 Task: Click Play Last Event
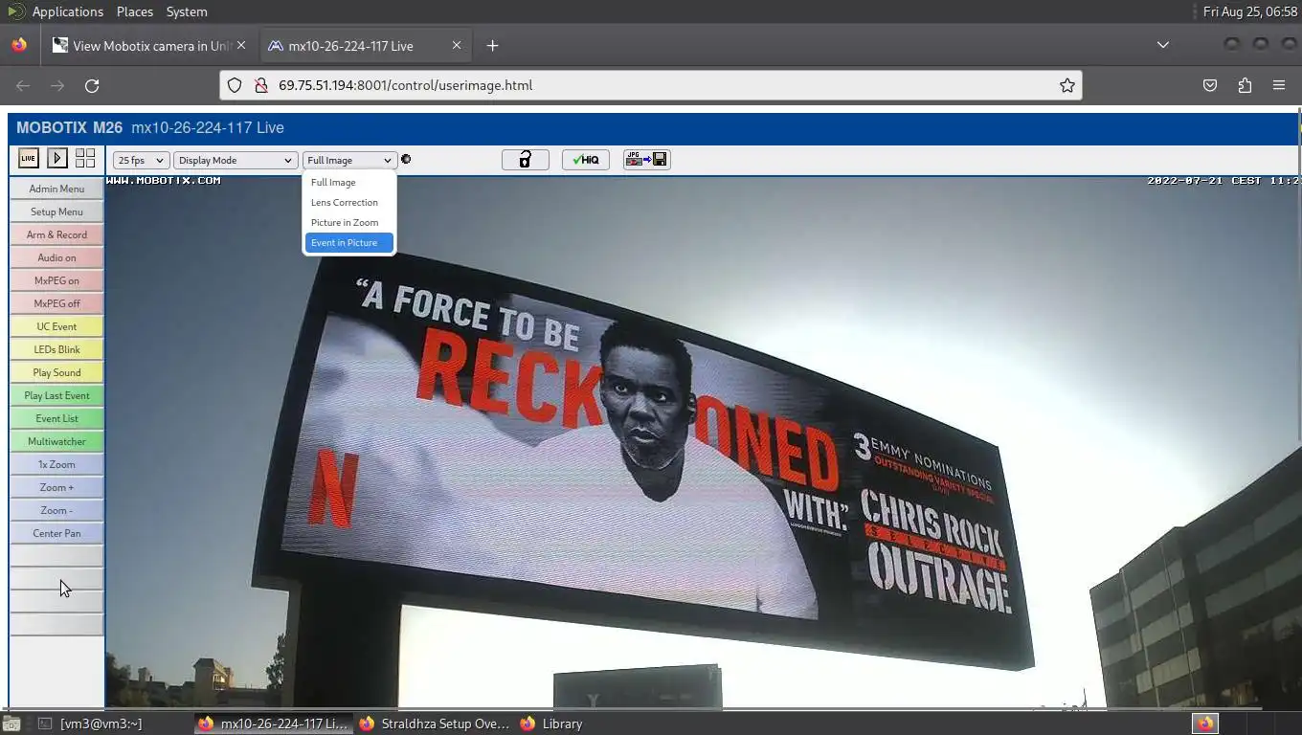[56, 395]
